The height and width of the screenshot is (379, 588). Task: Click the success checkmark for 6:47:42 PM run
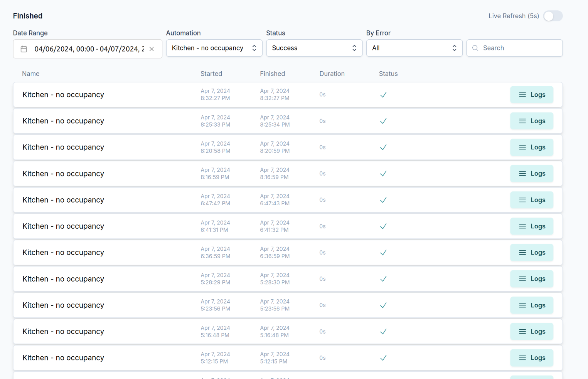point(383,200)
